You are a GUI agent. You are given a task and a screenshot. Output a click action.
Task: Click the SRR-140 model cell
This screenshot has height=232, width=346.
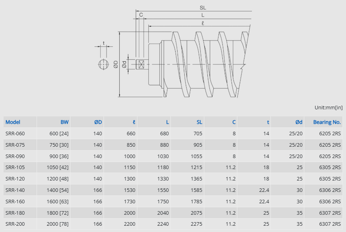[x=15, y=190]
